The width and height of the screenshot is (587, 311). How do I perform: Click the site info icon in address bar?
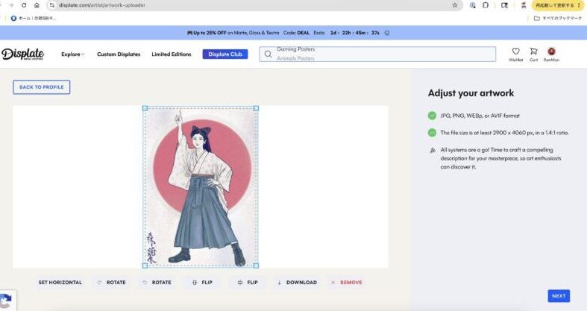pos(52,5)
